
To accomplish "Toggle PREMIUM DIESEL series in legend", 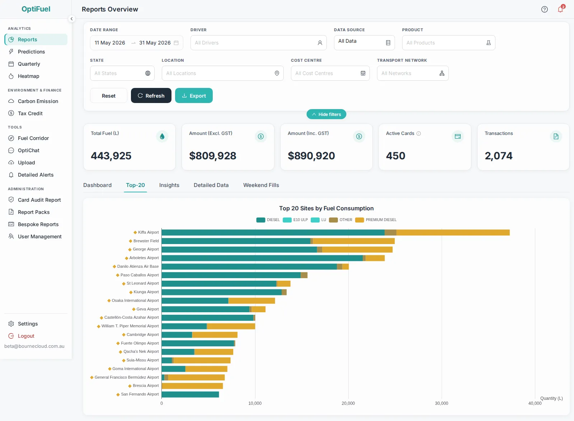I will 376,220.
